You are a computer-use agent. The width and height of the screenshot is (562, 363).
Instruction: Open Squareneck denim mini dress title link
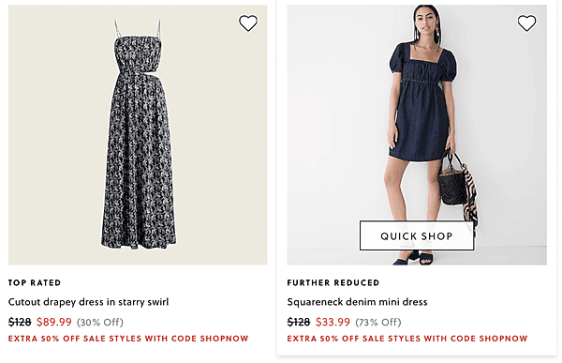[358, 302]
